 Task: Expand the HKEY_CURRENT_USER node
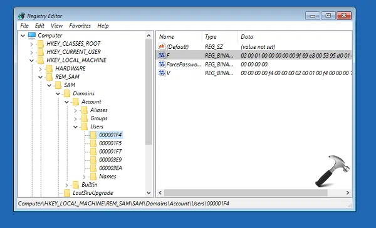(31, 52)
